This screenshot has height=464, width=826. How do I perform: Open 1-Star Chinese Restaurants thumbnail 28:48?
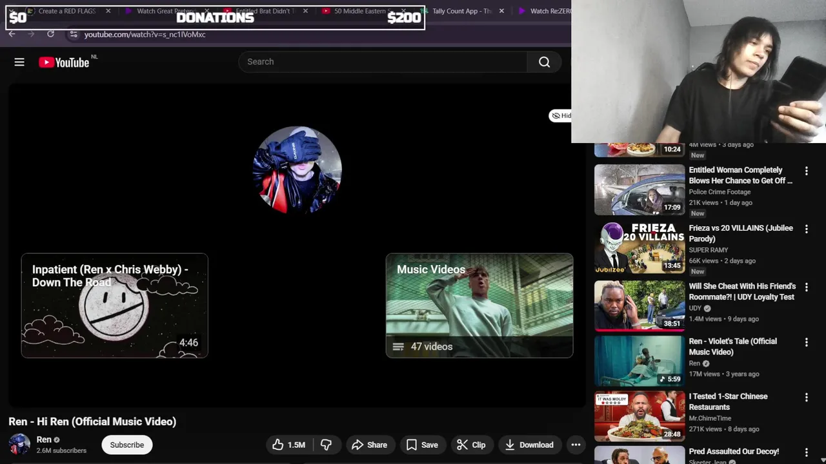point(640,416)
